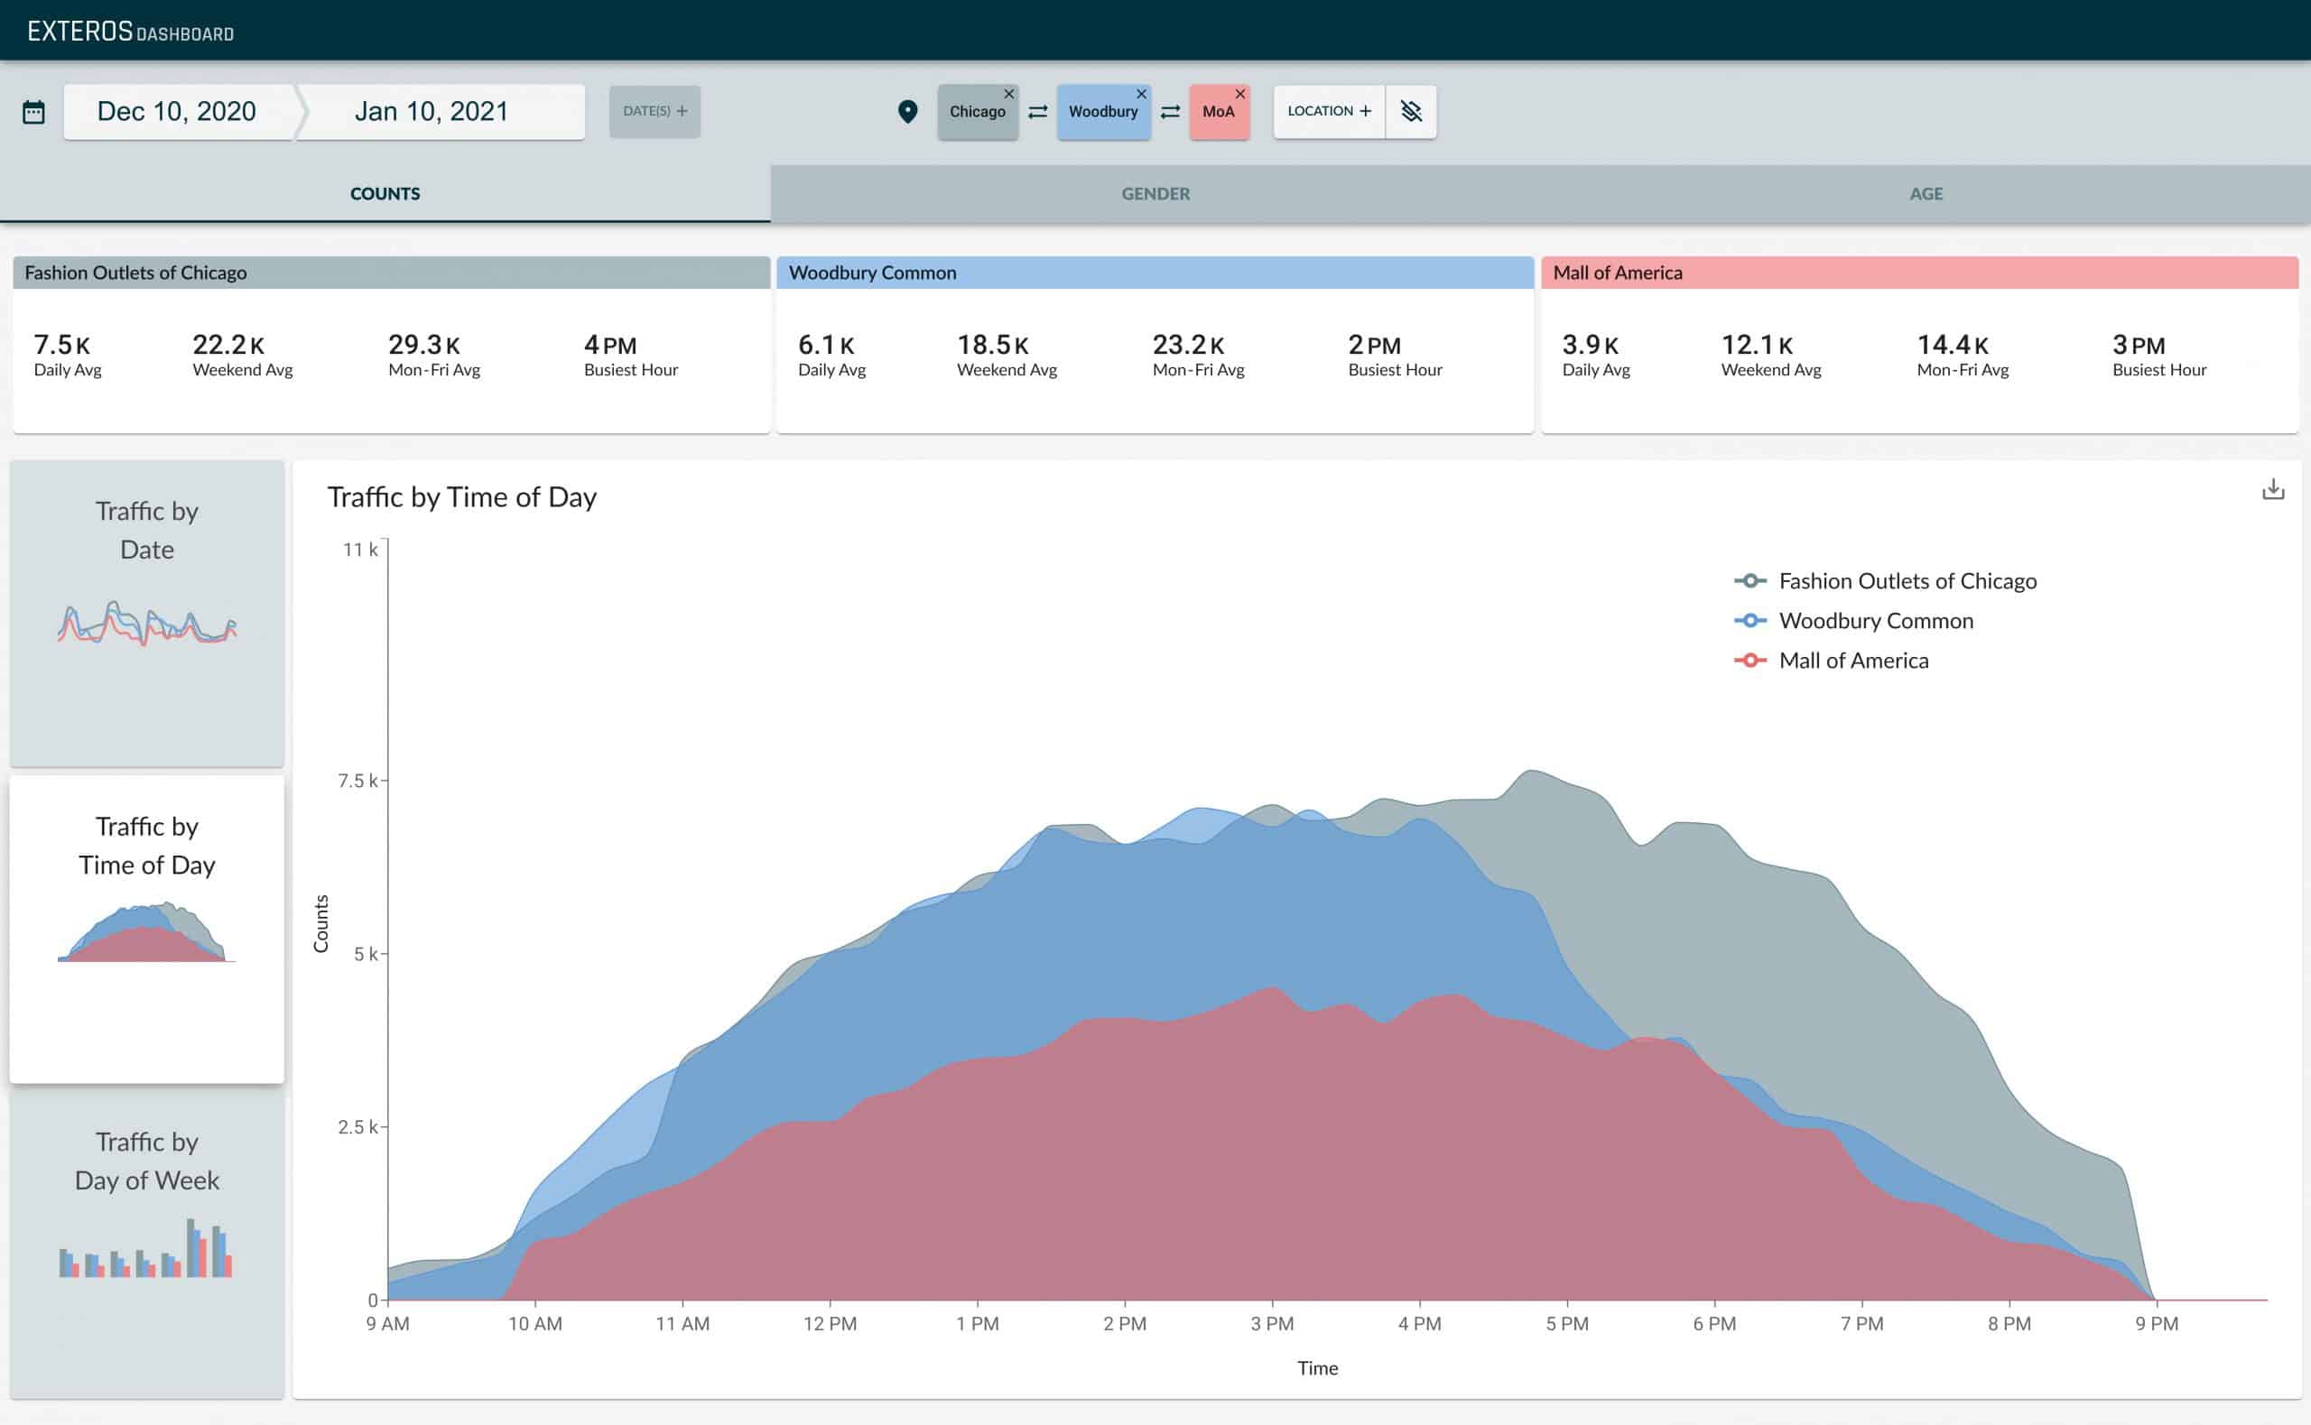Open the Traffic by Time of Day card
Screen dimensions: 2311x1425
point(147,930)
